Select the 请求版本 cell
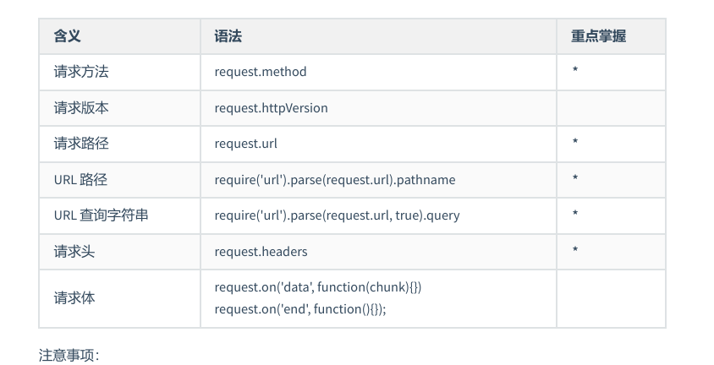This screenshot has width=714, height=365. 81,108
